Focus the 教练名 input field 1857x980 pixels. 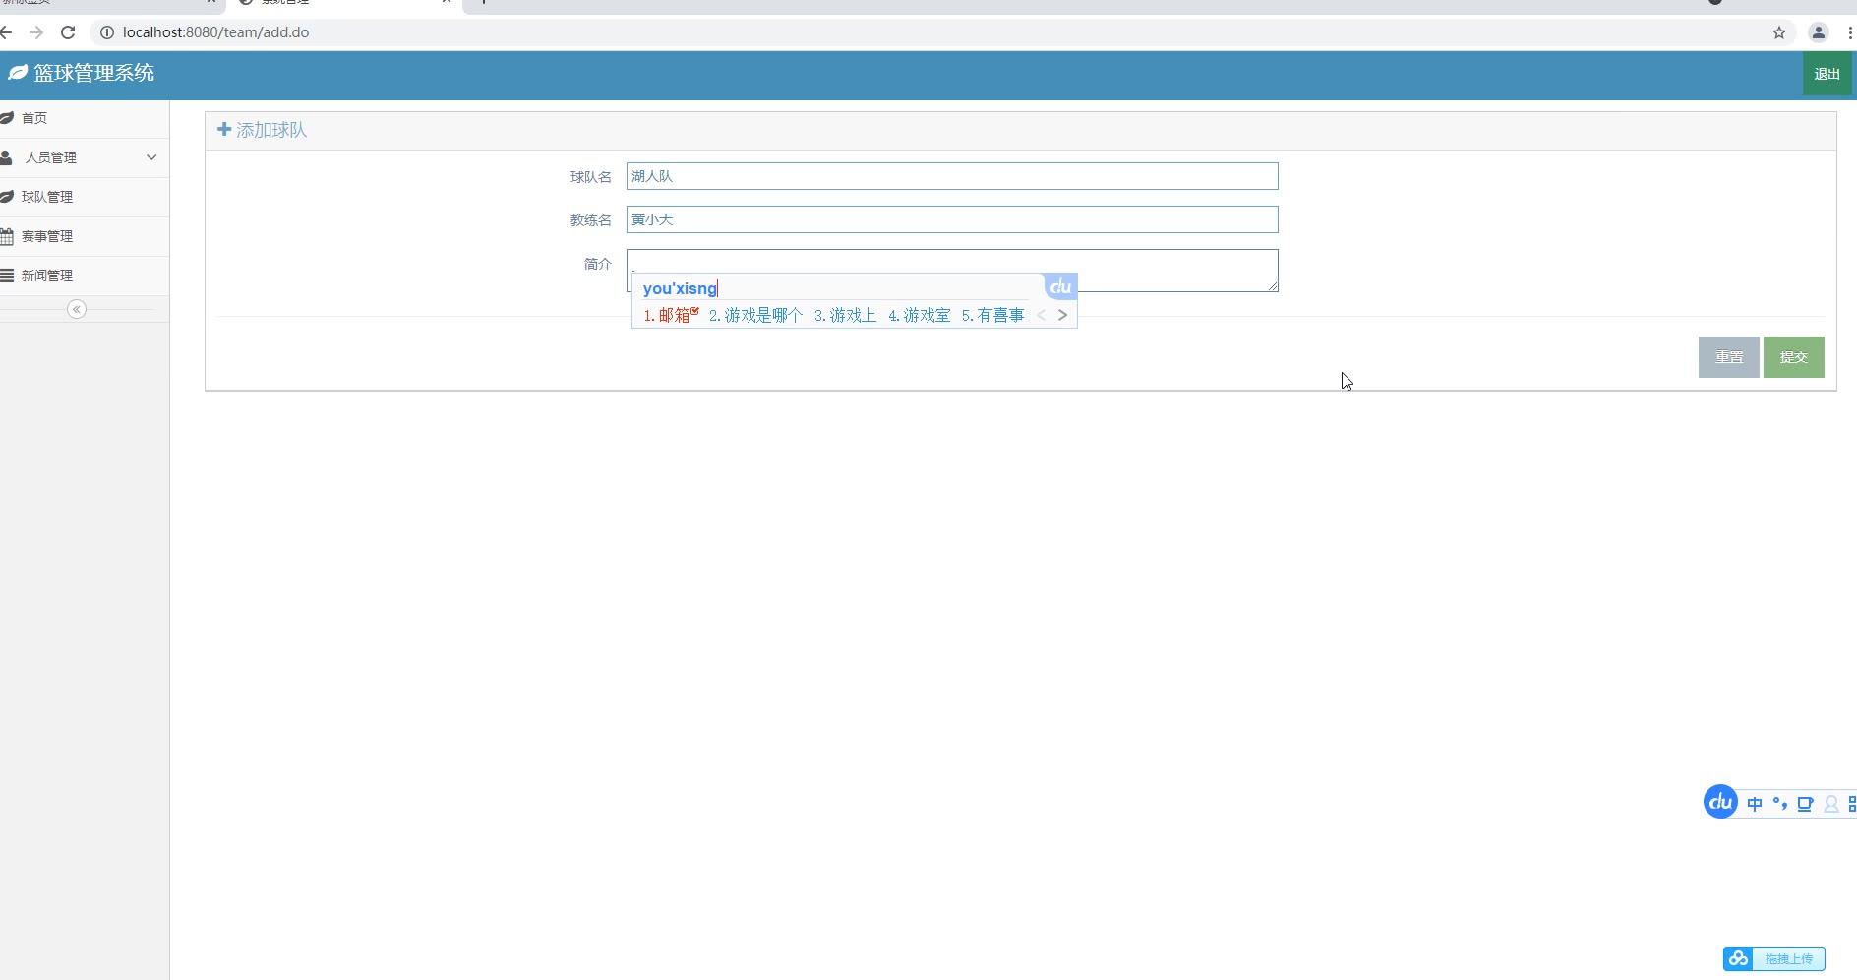coord(952,219)
